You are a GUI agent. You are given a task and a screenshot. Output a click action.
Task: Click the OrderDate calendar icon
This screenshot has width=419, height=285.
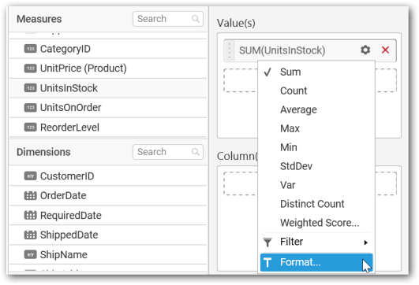[30, 196]
